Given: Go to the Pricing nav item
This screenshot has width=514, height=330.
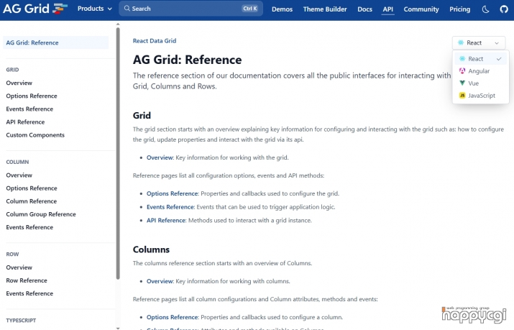Looking at the screenshot, I should click(459, 9).
